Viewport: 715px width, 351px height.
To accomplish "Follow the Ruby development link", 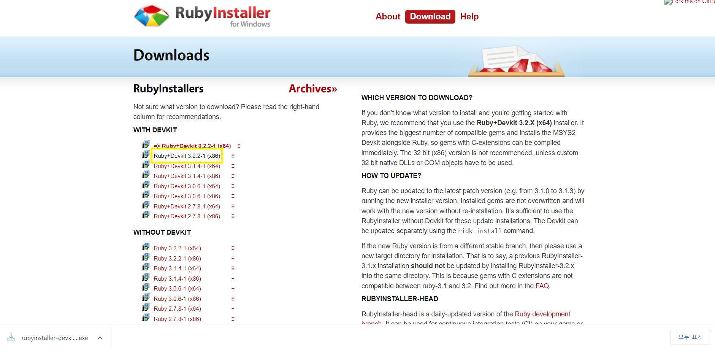I will 542,314.
